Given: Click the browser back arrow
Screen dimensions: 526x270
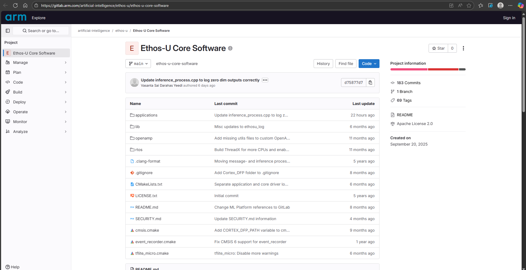Looking at the screenshot, I should (x=5, y=5).
